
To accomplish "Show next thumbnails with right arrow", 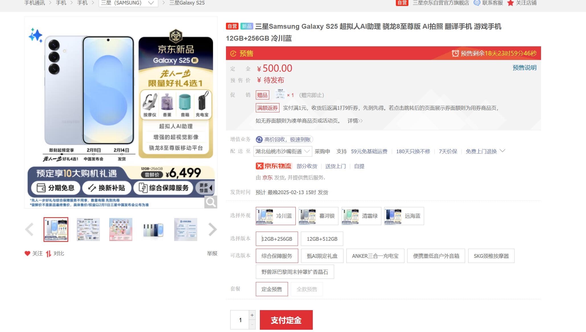I will [x=213, y=229].
